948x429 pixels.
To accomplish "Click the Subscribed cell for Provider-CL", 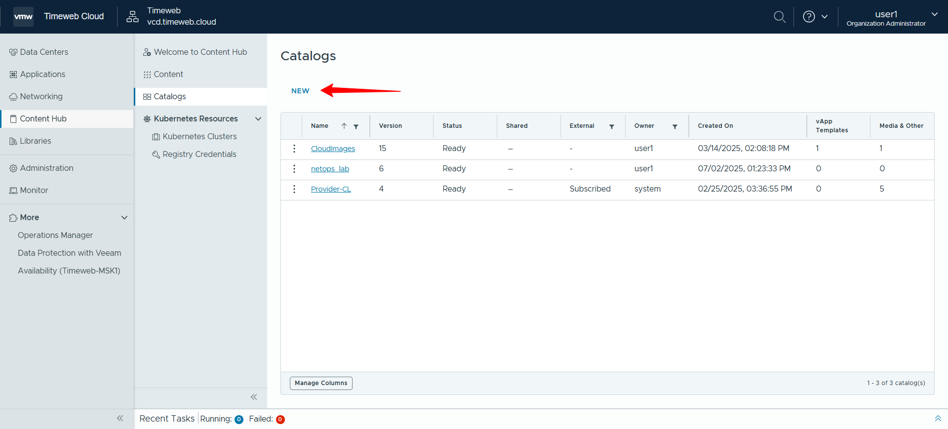I will [590, 189].
